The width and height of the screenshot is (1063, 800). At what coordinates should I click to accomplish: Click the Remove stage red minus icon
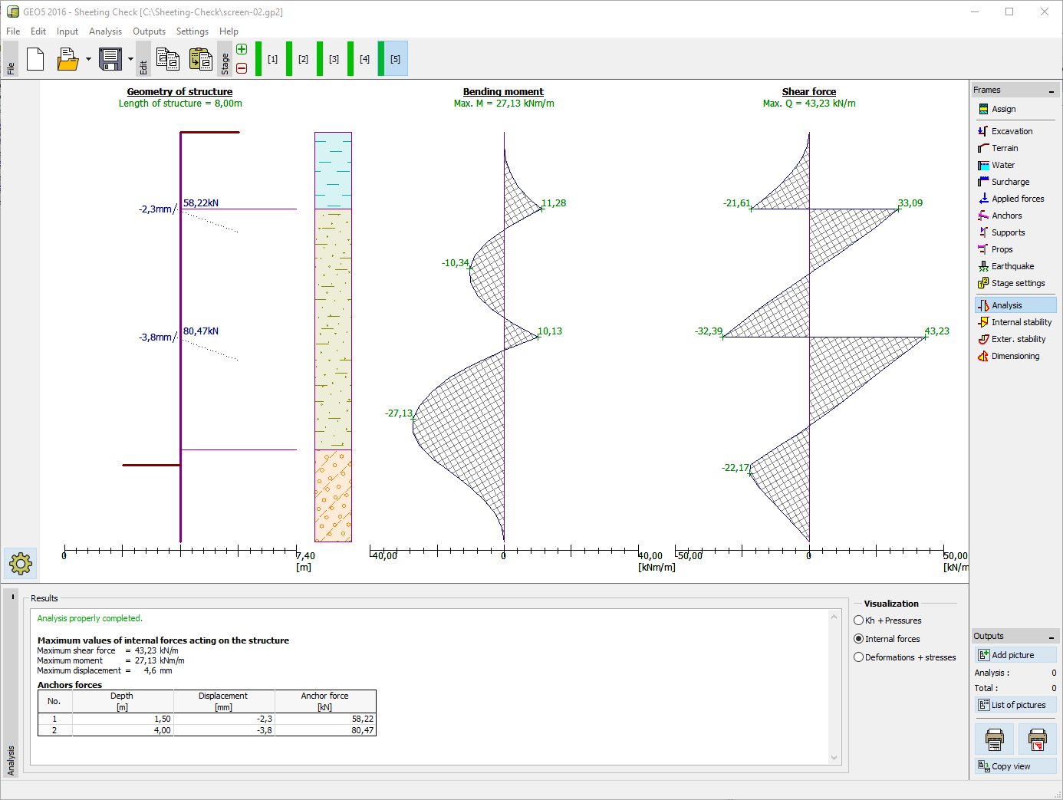click(x=242, y=68)
